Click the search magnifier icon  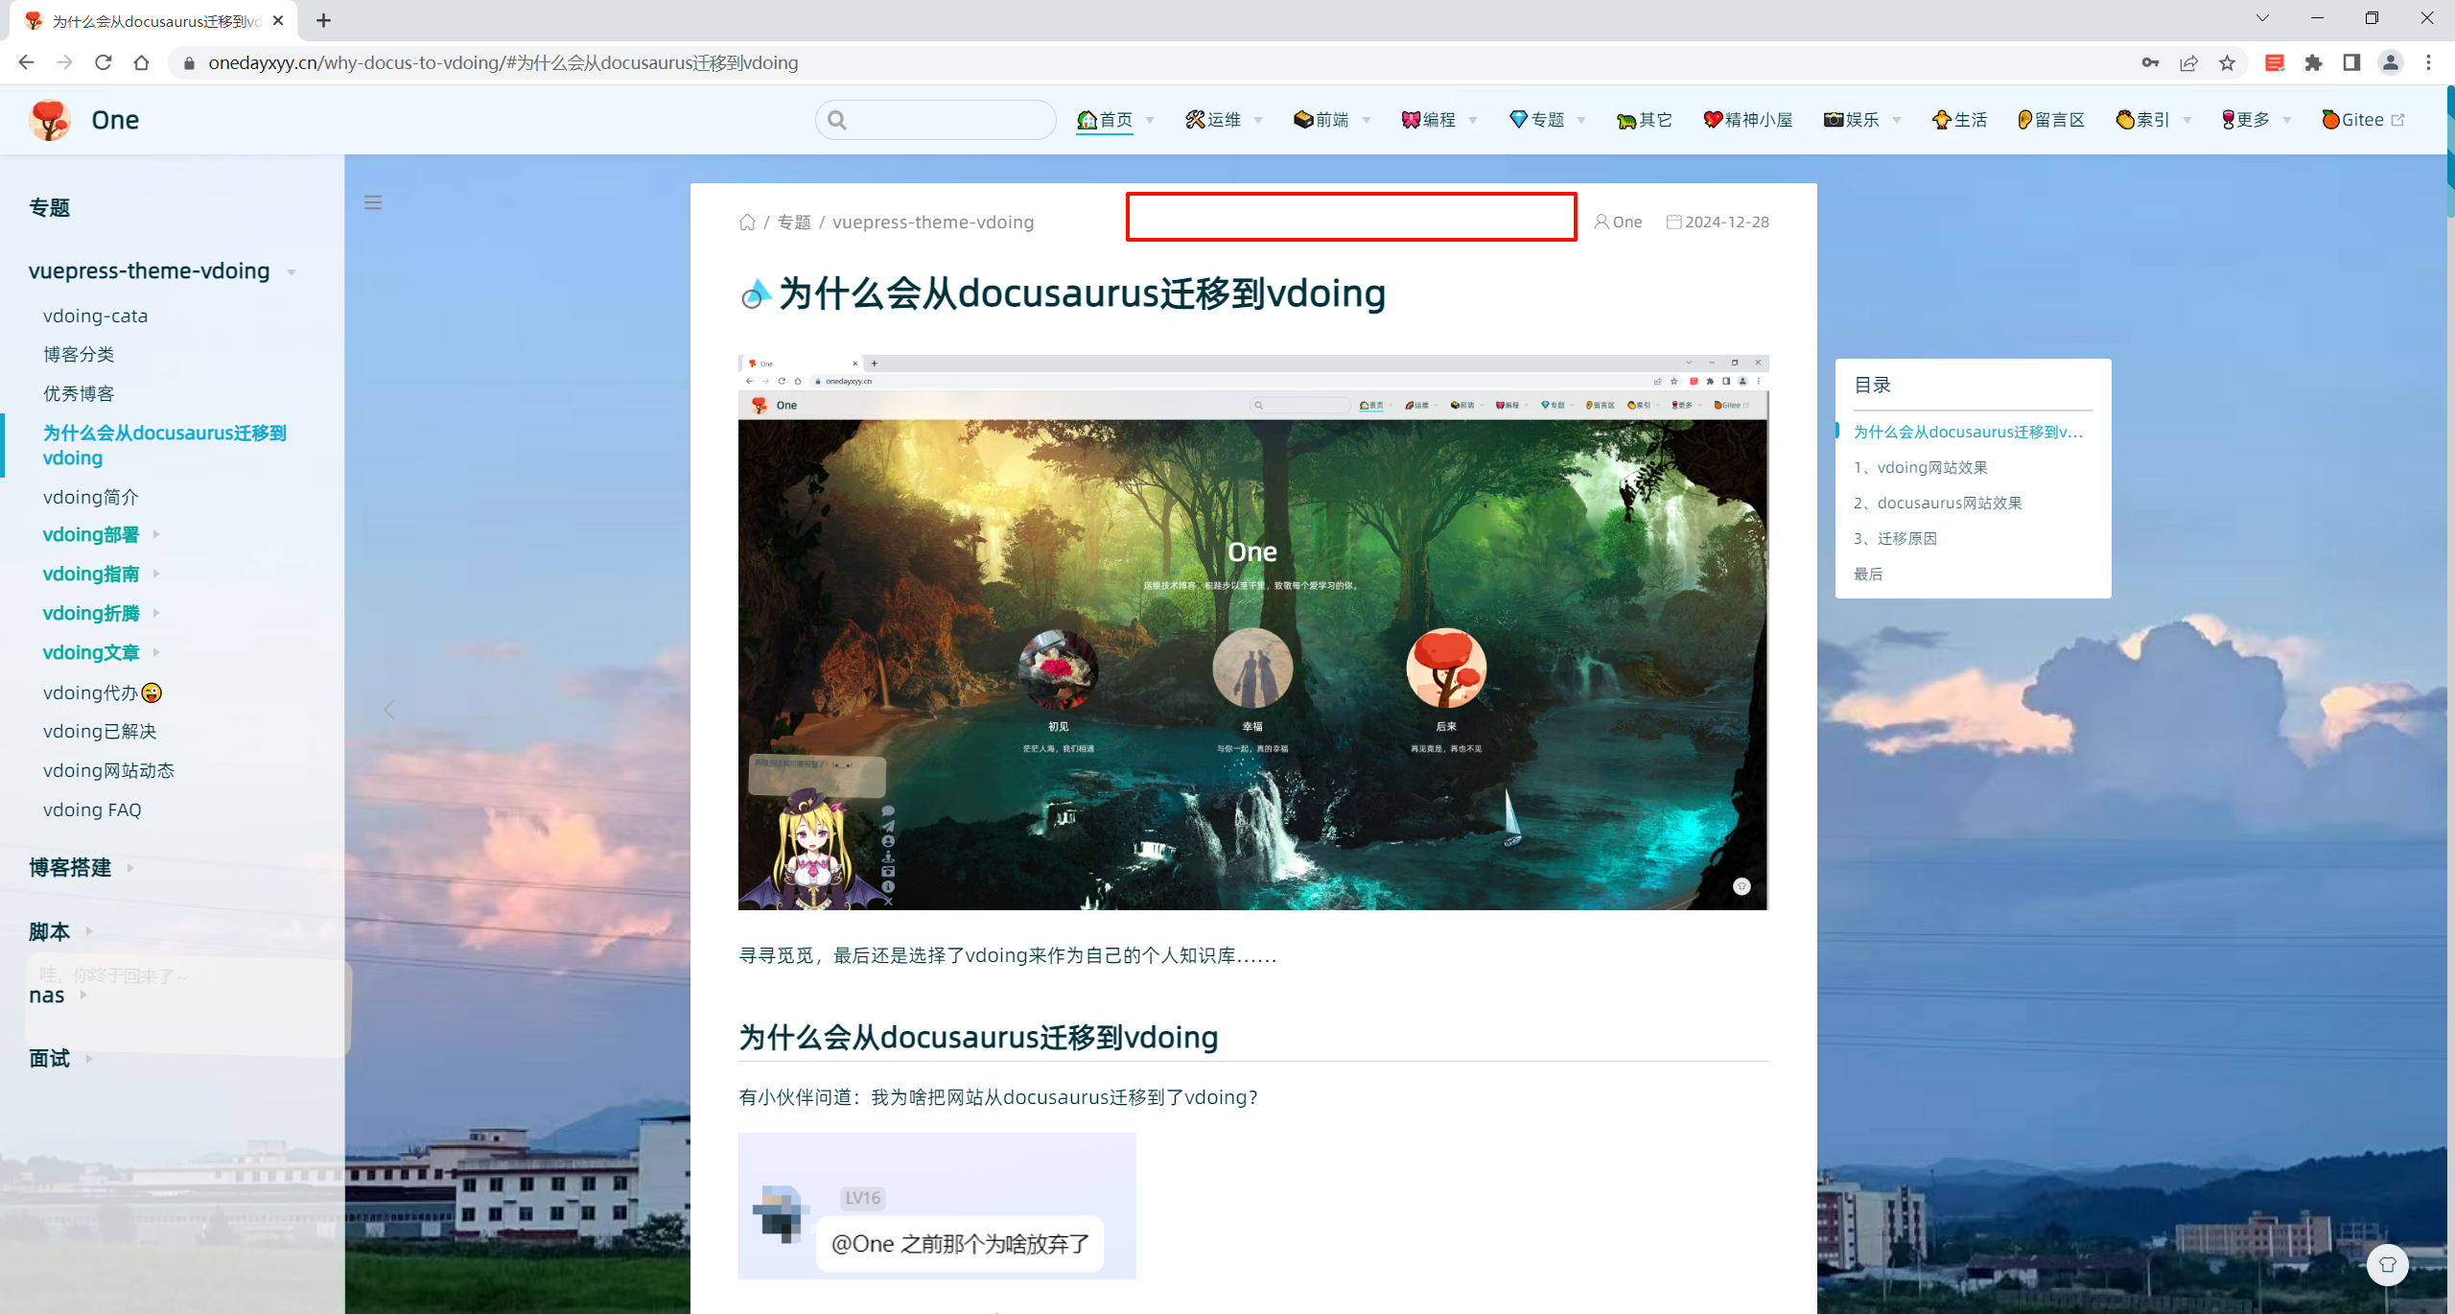[837, 120]
